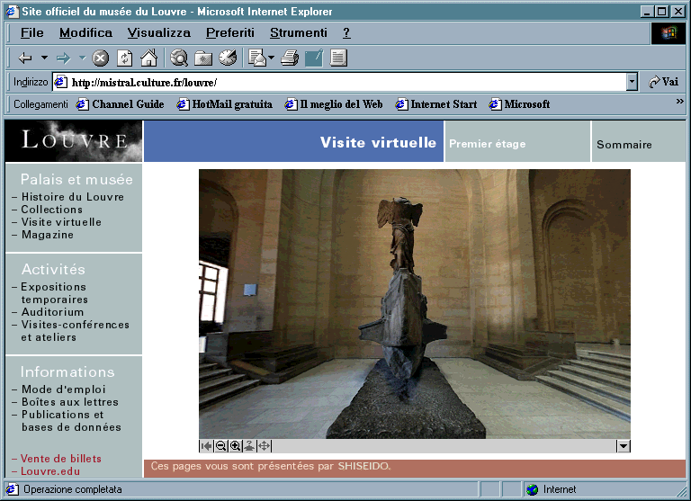Click the Louvre logo image
The width and height of the screenshot is (691, 501).
tap(74, 141)
